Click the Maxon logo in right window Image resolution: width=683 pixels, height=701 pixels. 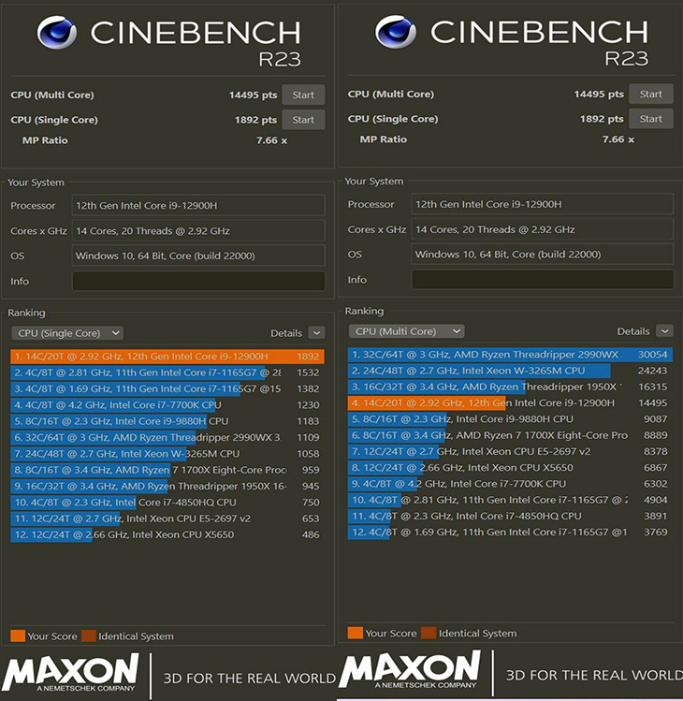click(x=410, y=669)
